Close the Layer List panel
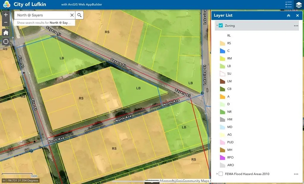This screenshot has height=184, width=304. 297,15
